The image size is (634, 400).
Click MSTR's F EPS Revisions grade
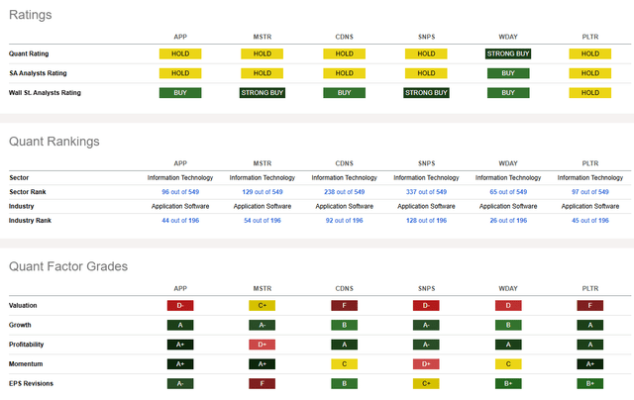coord(263,383)
